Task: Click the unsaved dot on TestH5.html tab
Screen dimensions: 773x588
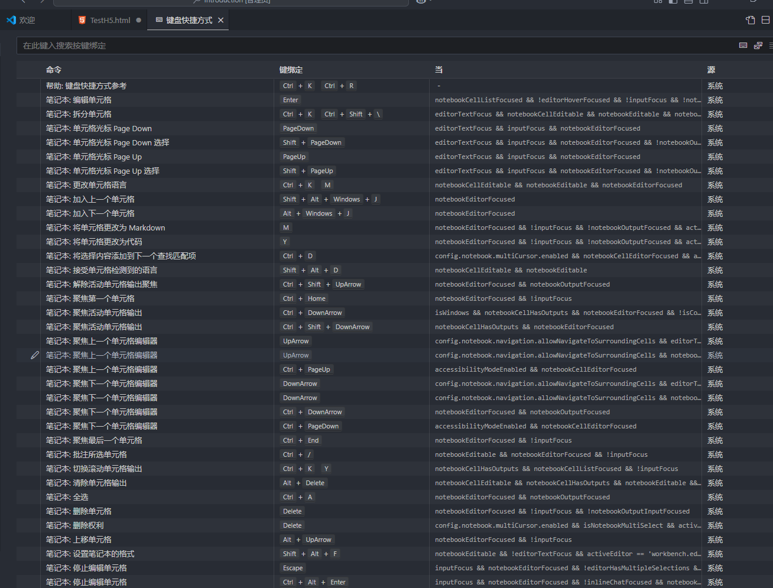Action: [x=139, y=20]
